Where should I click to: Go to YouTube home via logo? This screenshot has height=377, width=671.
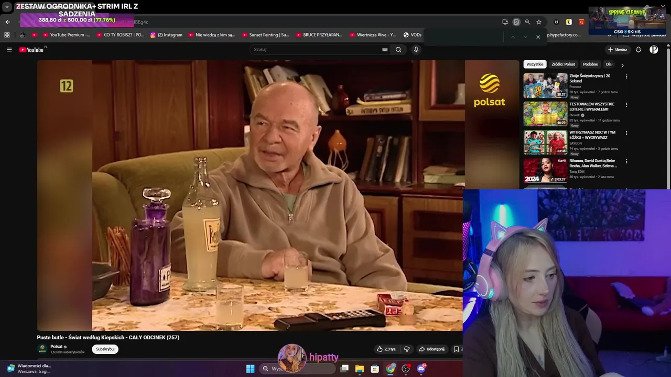point(31,50)
